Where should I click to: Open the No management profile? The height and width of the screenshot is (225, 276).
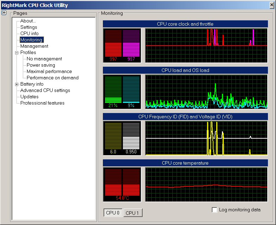coord(44,59)
